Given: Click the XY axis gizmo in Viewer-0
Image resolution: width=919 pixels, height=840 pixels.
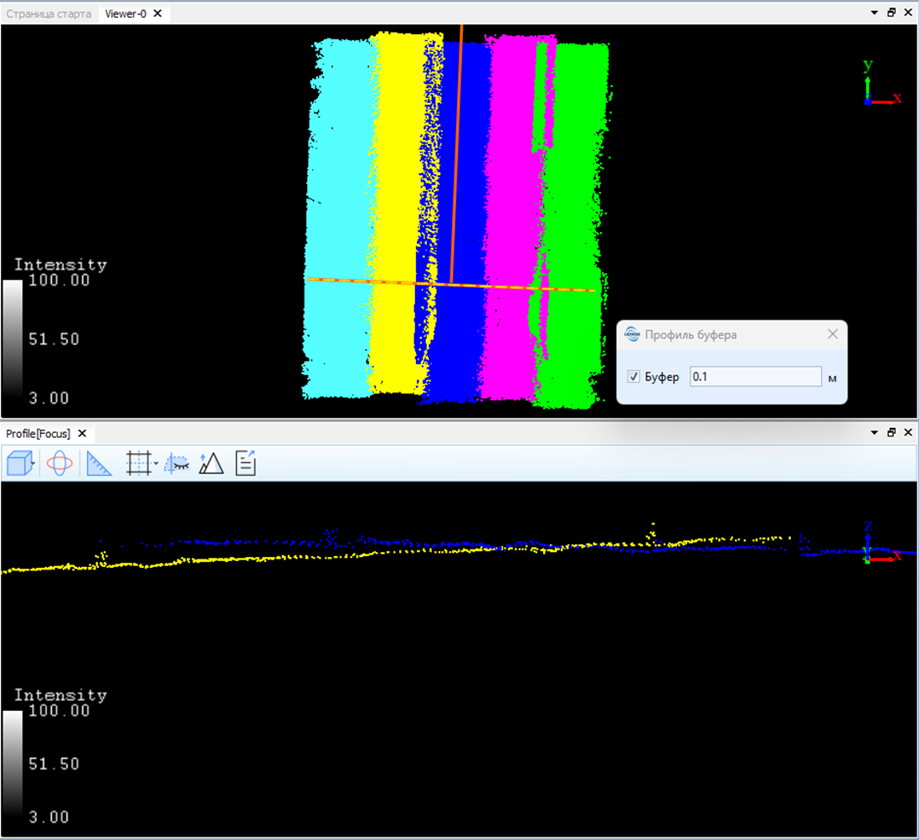Looking at the screenshot, I should click(x=881, y=83).
